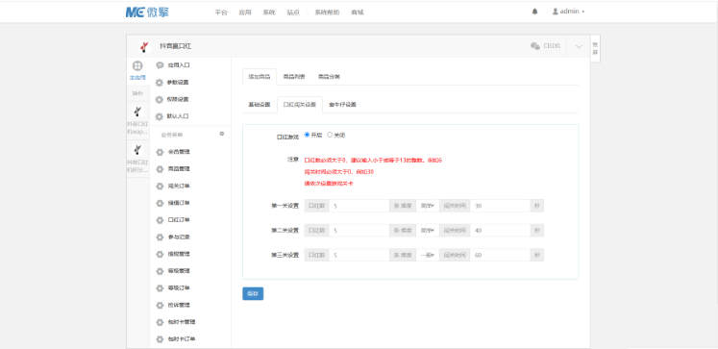This screenshot has height=349, width=718.
Task: Switch to the 商品列表 tab
Action: click(x=294, y=77)
